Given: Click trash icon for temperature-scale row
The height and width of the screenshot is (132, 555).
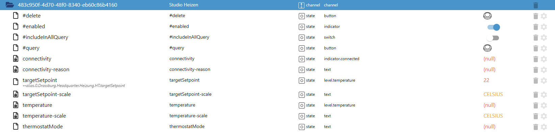Looking at the screenshot, I should coord(536,116).
